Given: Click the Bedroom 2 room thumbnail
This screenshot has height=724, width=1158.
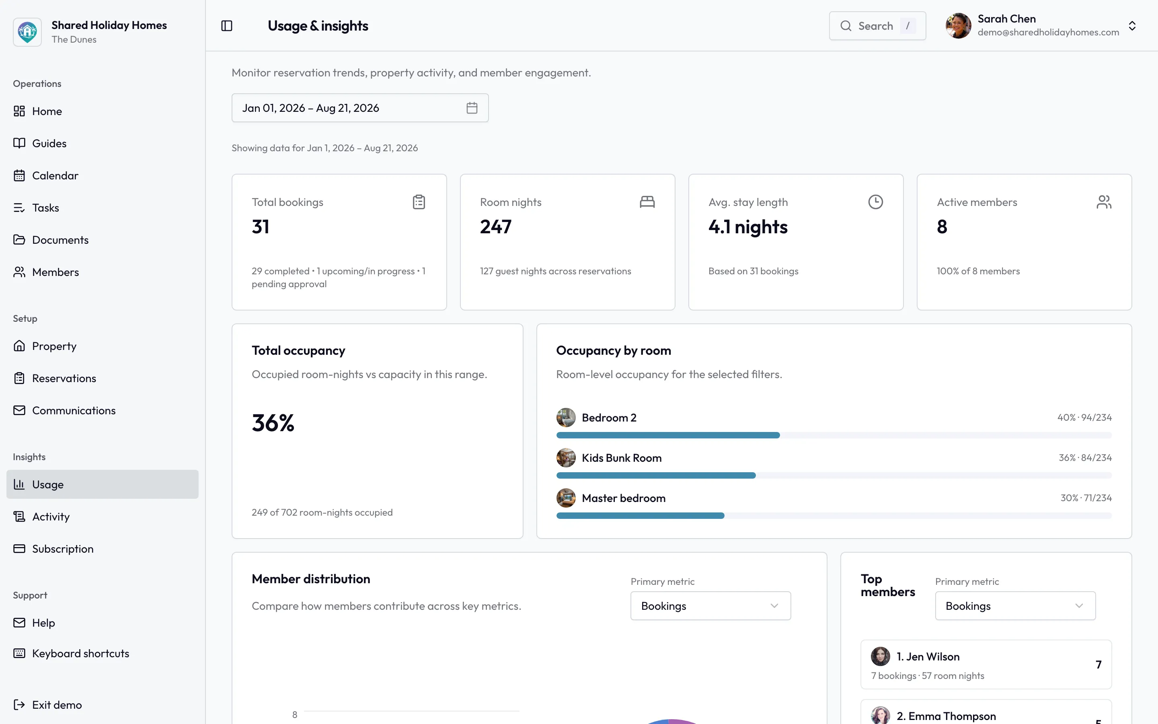Looking at the screenshot, I should [566, 418].
